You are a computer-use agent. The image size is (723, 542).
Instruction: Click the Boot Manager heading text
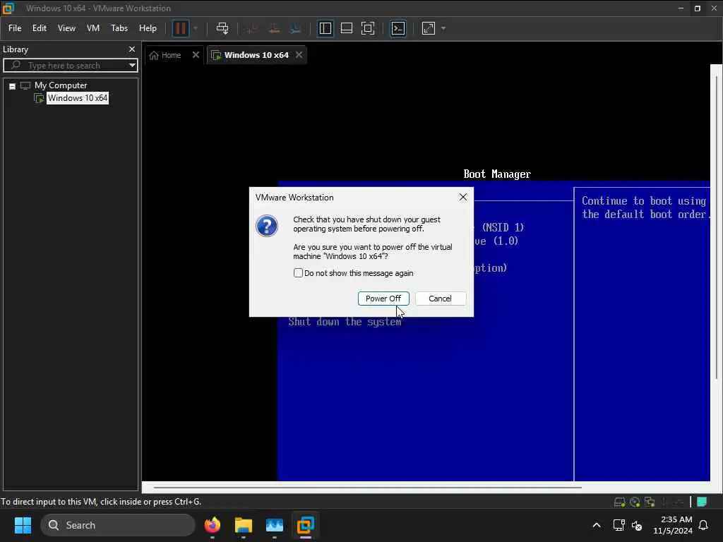coord(497,174)
